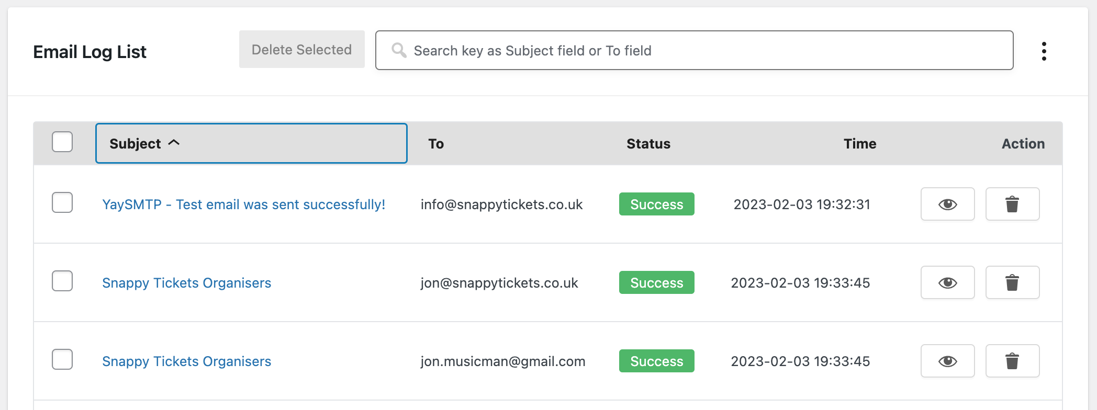Click the To column header
This screenshot has height=410, width=1097.
point(436,144)
